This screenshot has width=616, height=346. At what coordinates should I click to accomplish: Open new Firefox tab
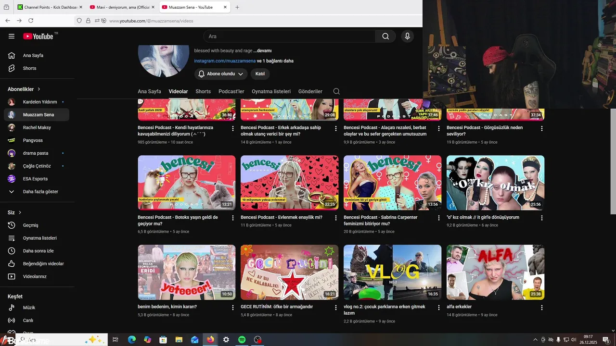point(237,7)
